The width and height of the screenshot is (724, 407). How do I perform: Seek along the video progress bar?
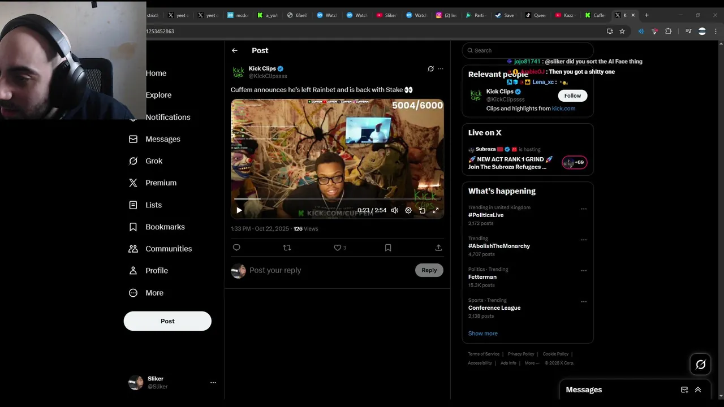[x=337, y=199]
